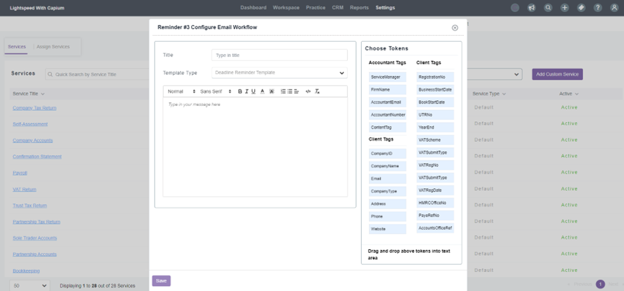Select the YearEnd token
The image size is (624, 291).
pos(435,128)
